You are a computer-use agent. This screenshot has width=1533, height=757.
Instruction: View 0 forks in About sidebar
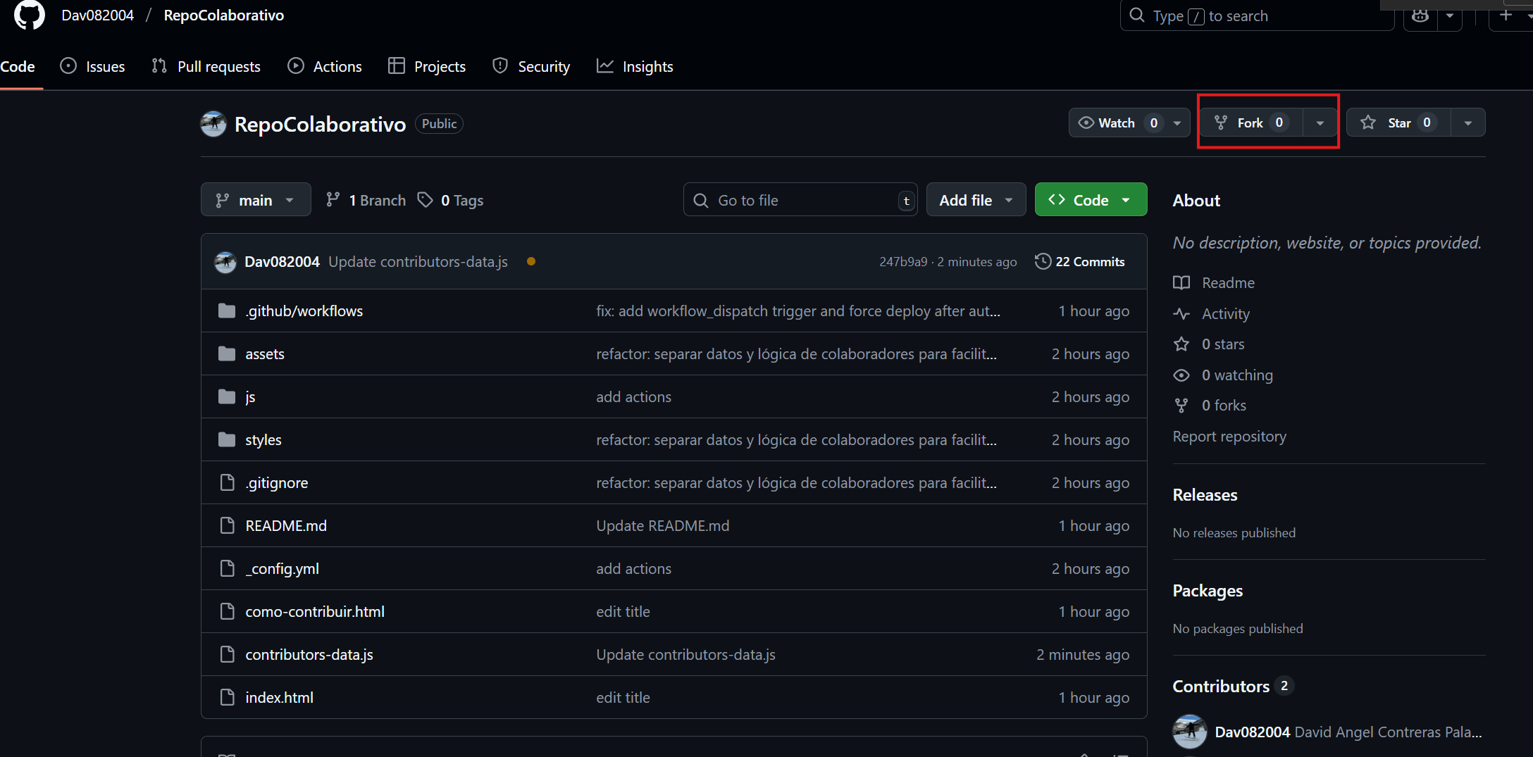1210,406
